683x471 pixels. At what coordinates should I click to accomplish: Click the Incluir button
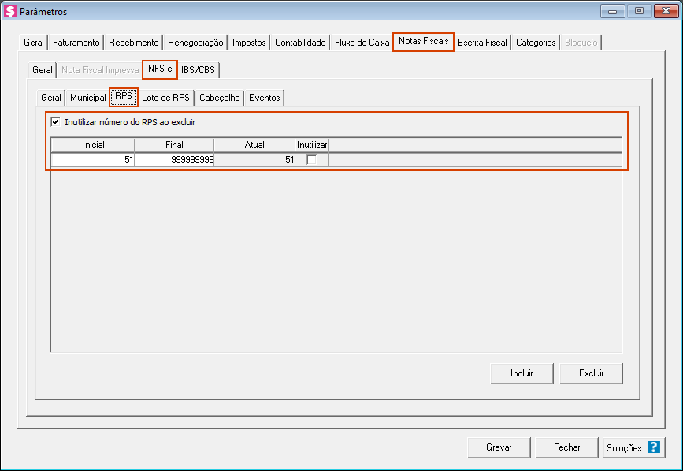(522, 373)
